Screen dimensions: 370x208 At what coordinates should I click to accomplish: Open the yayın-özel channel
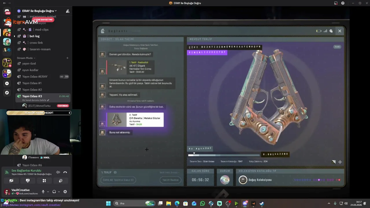[x=42, y=64]
